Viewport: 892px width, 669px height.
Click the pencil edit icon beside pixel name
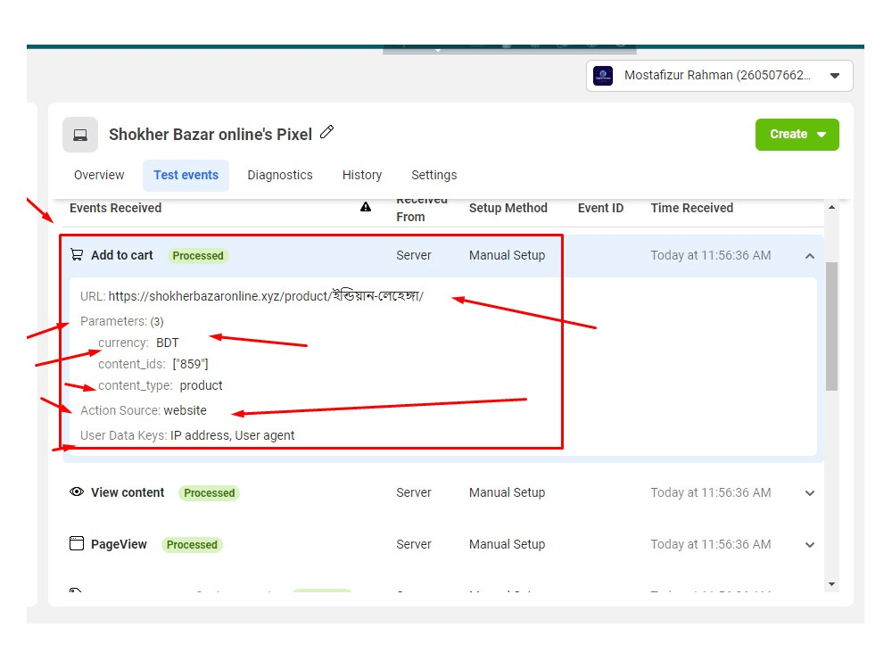click(326, 131)
